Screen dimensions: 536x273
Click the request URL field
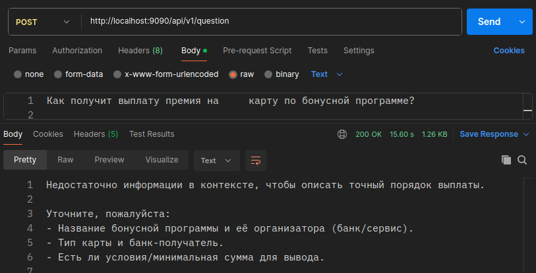point(272,21)
